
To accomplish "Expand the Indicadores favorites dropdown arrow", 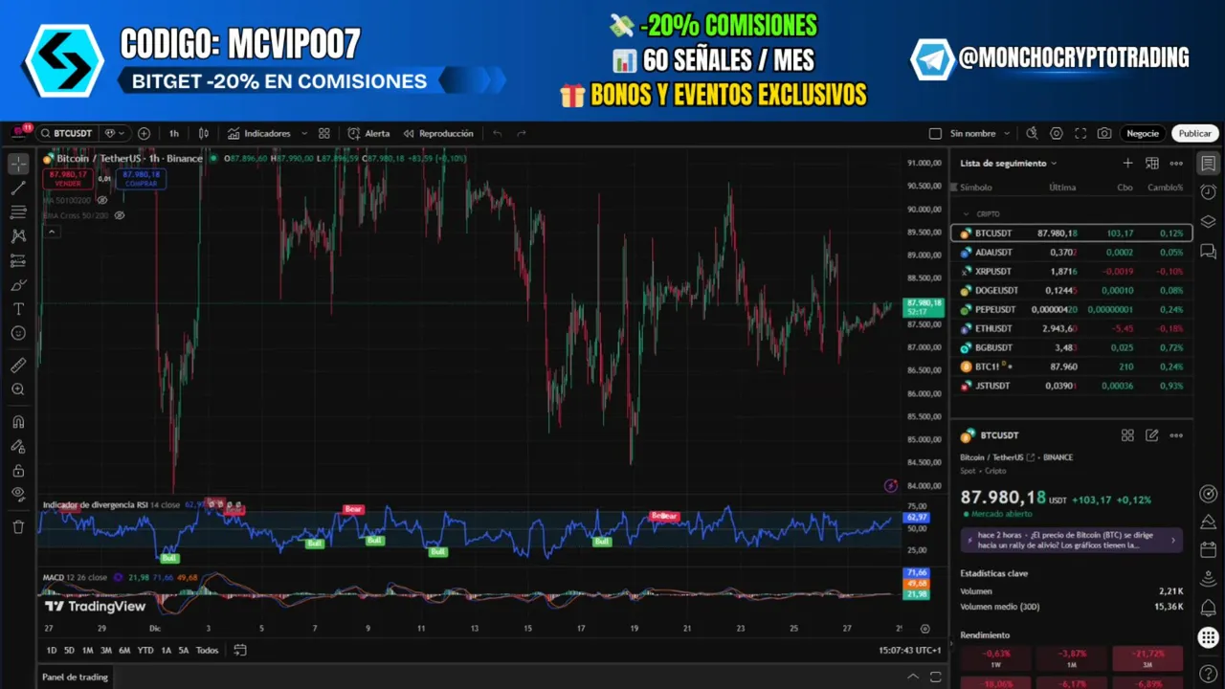I will pos(304,133).
